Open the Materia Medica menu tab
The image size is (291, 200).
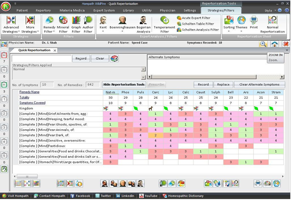pos(72,10)
